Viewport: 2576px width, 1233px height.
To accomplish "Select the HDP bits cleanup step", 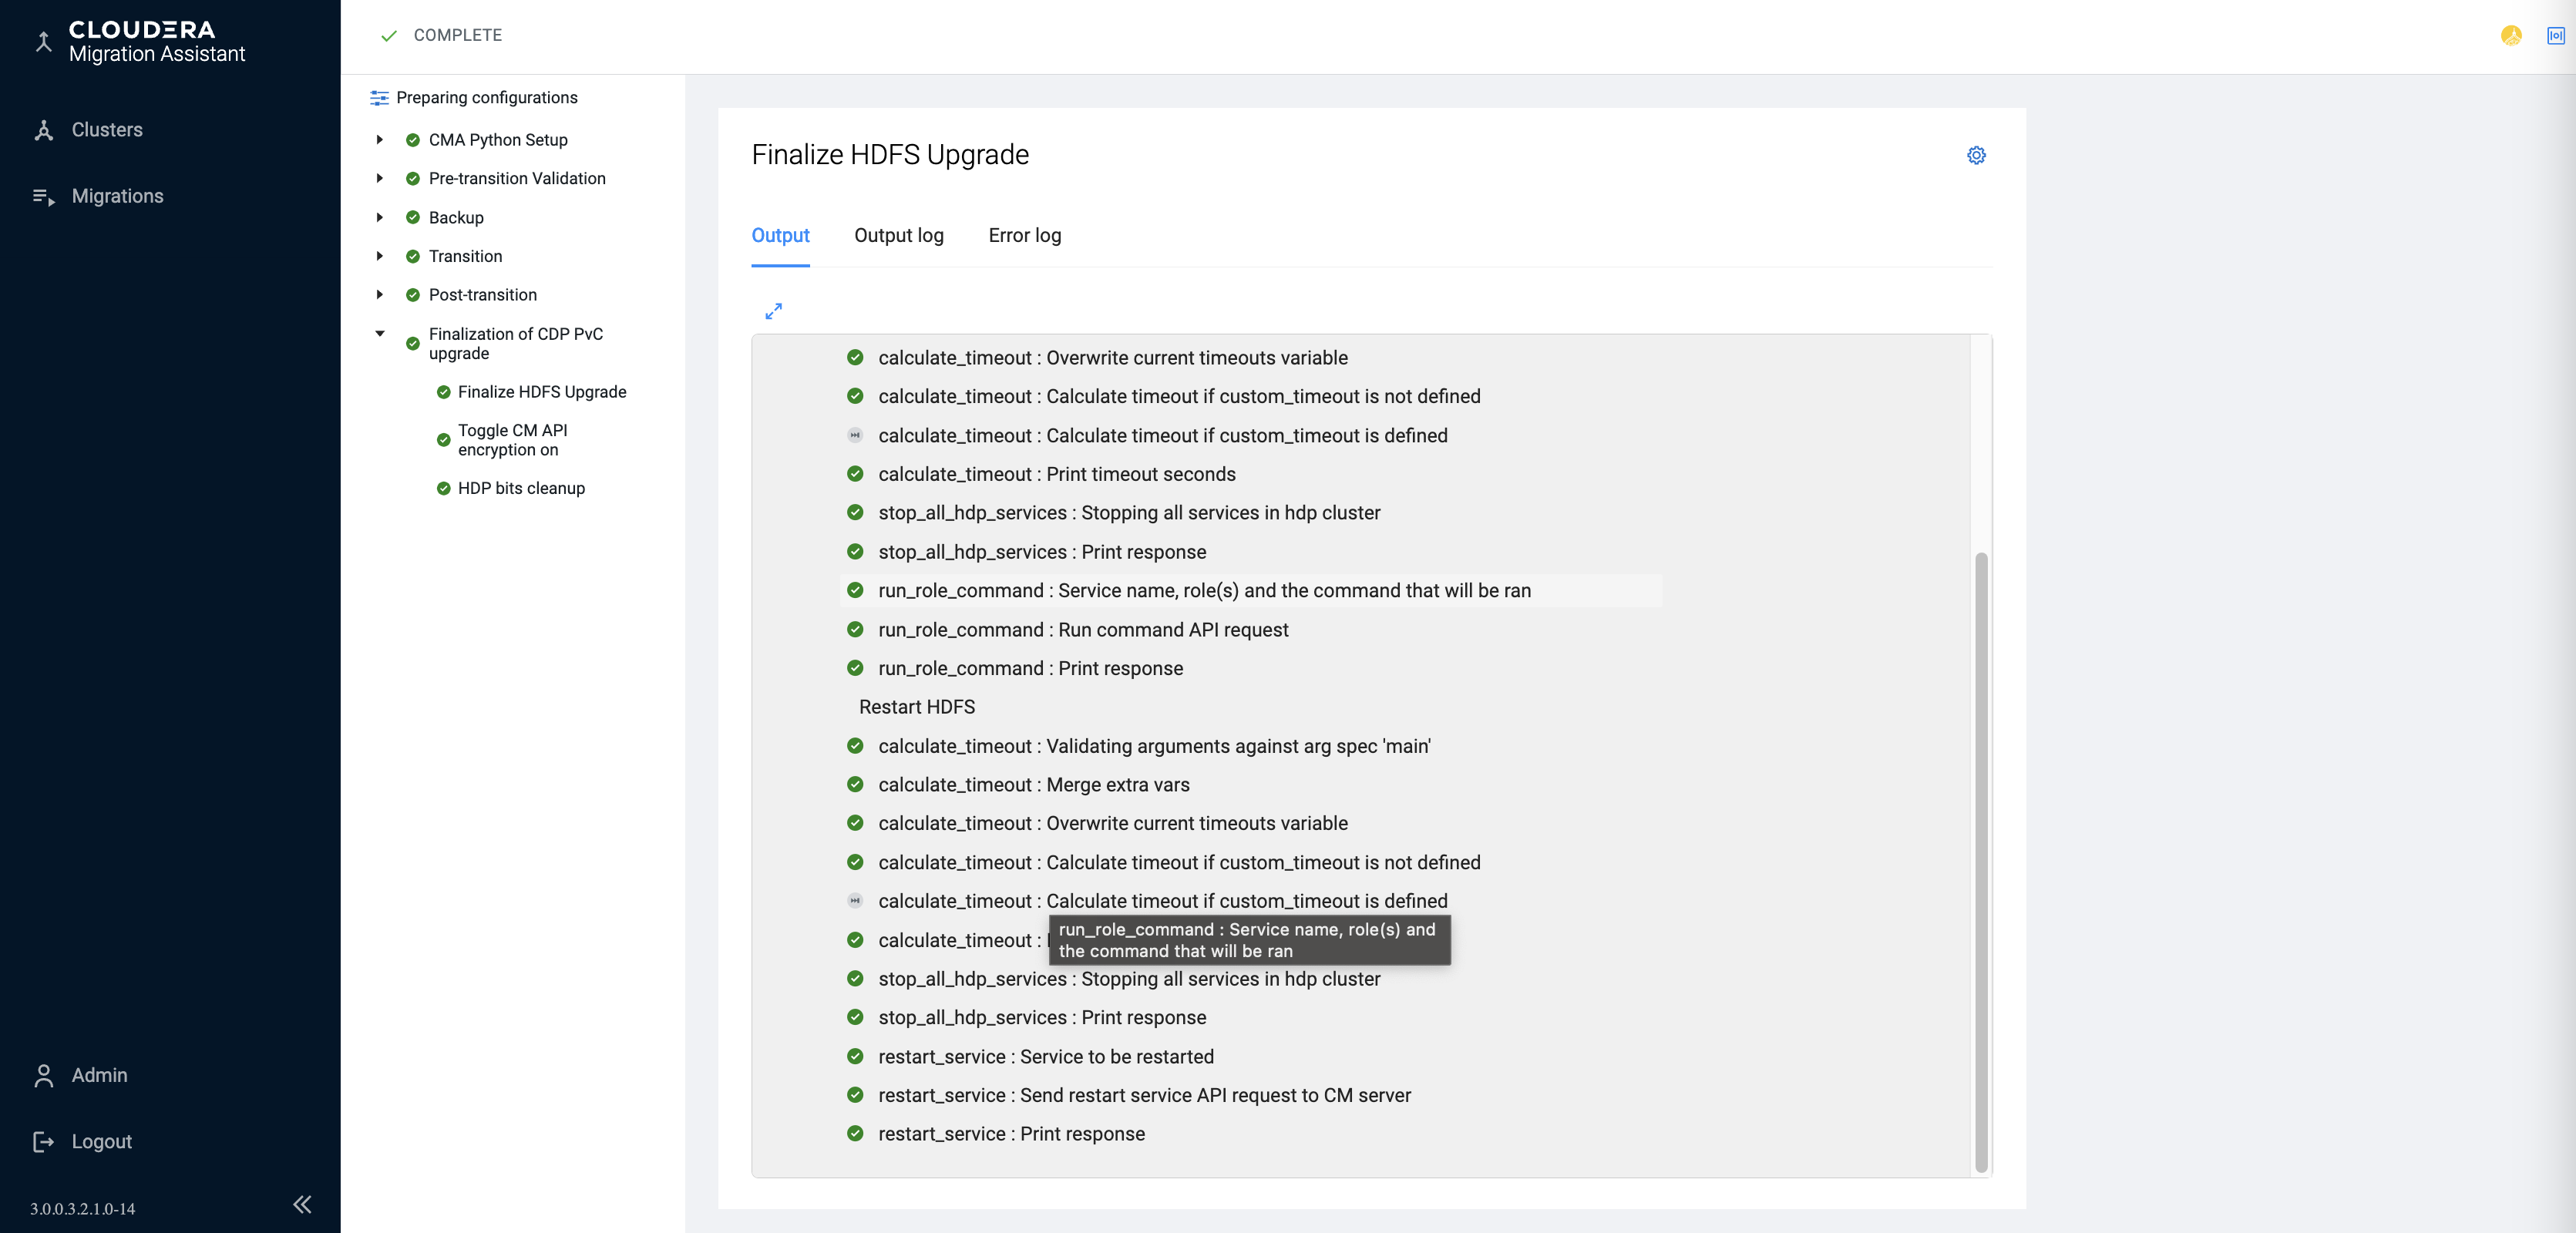I will click(x=521, y=488).
